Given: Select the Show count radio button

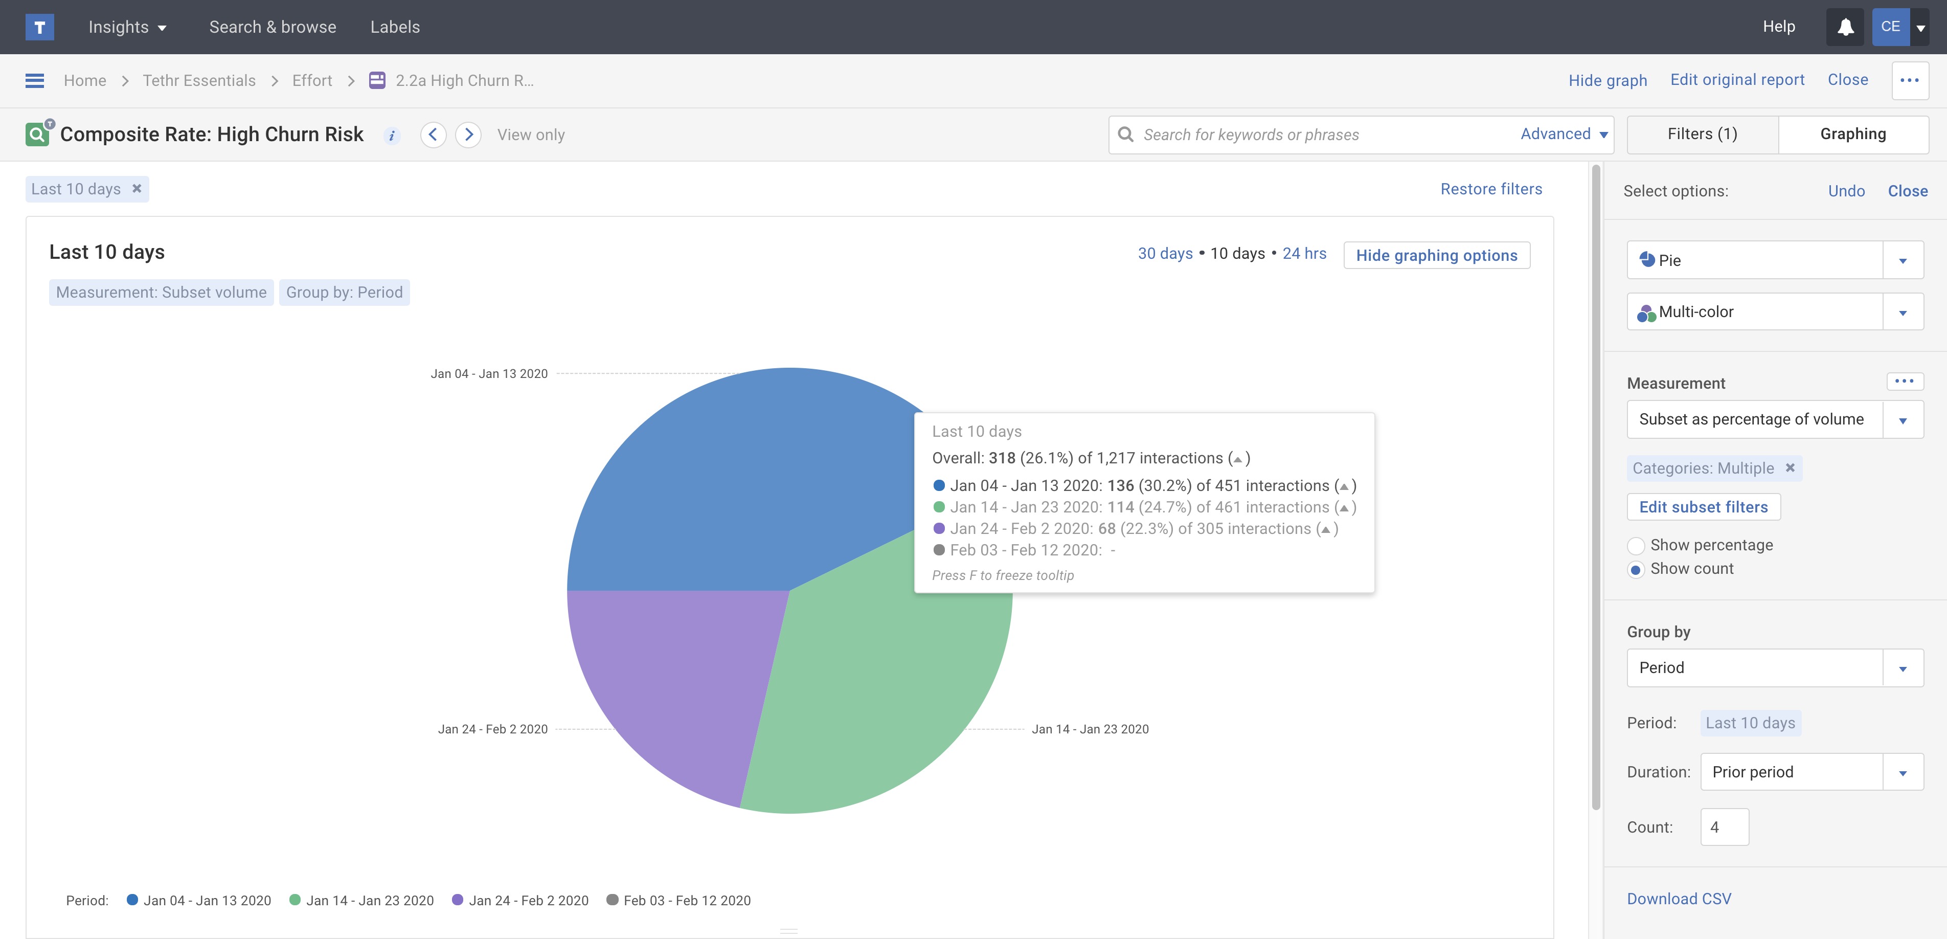Looking at the screenshot, I should point(1636,569).
